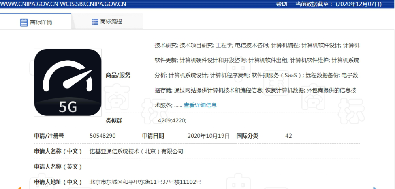Click the goods text starting 技术研究; 技术项目研究
395x189 pixels.
point(257,75)
